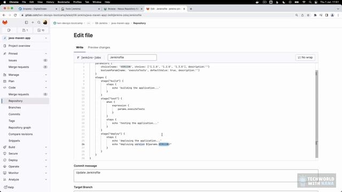
Task: Collapse the Pinned sidebar section
Action: tap(25, 53)
